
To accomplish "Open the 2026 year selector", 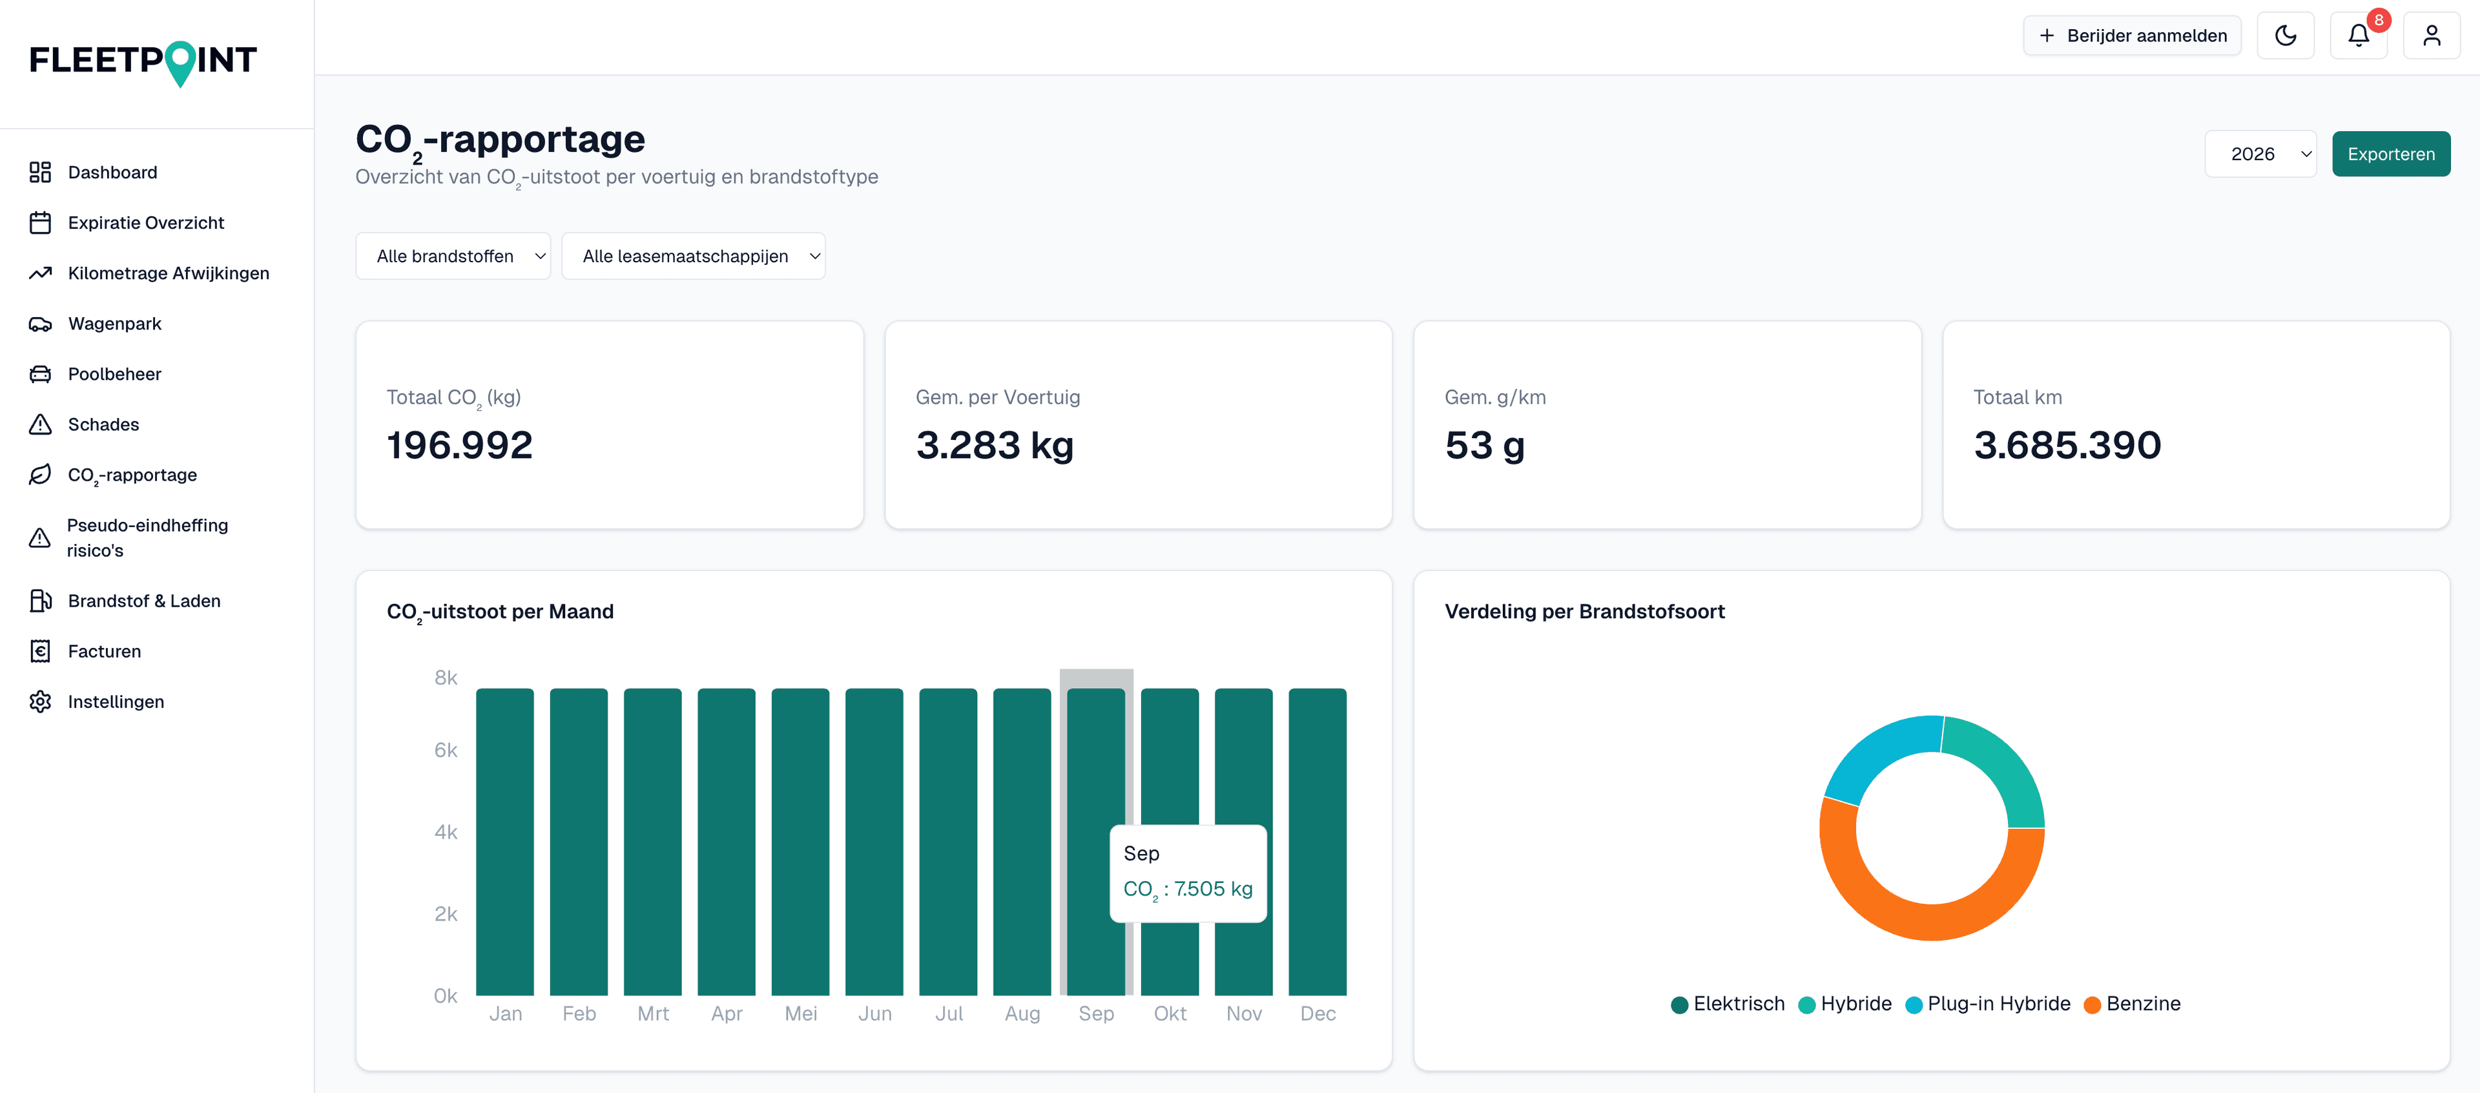I will pyautogui.click(x=2260, y=154).
